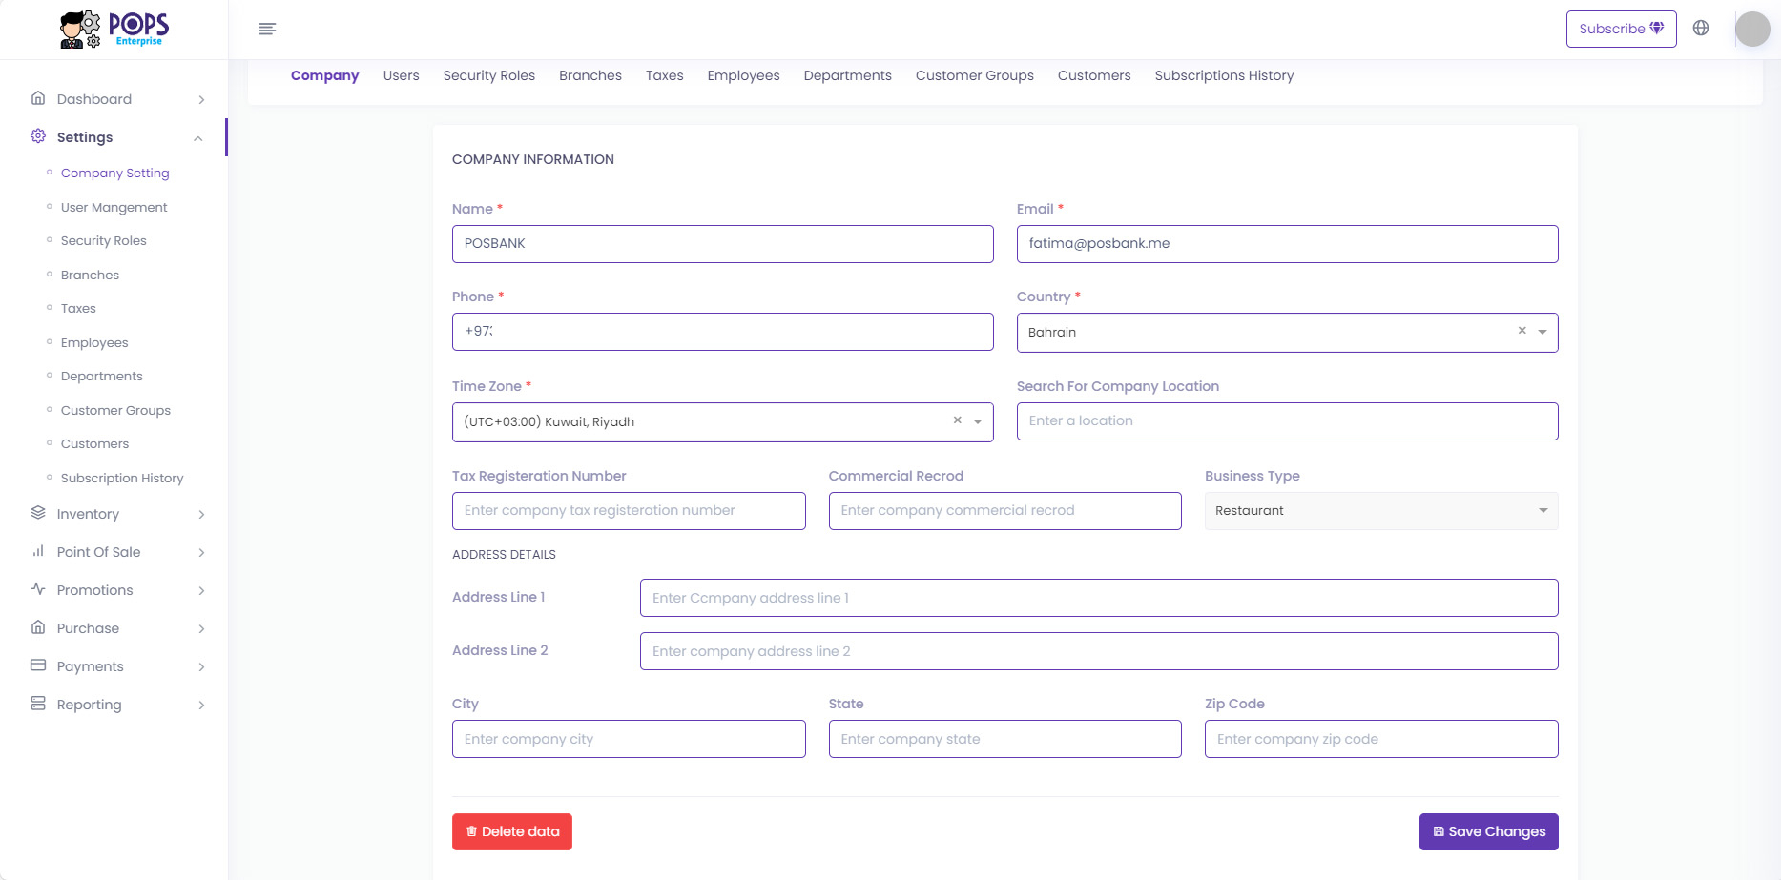The width and height of the screenshot is (1781, 880).
Task: Click the Purchase house icon
Action: pyautogui.click(x=38, y=627)
